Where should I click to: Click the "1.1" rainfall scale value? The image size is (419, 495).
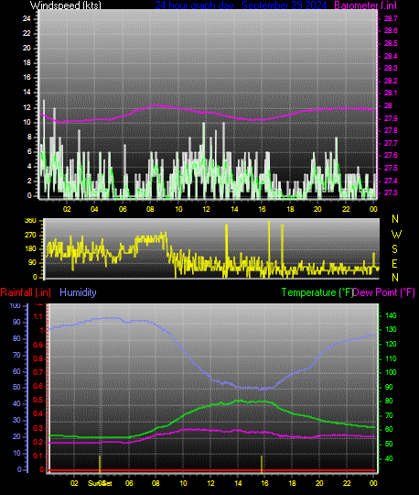click(x=38, y=316)
